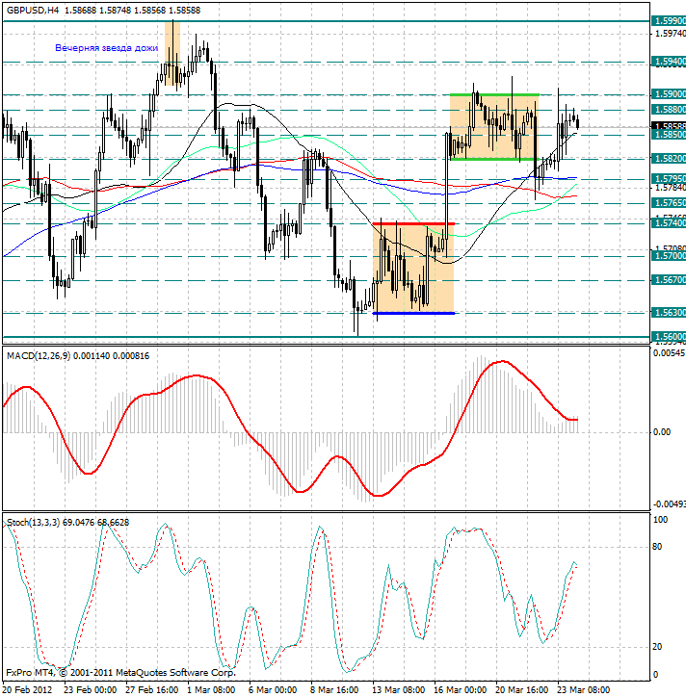This screenshot has width=686, height=697.
Task: Click the MACD 0.00 zero level label
Action: 663,432
